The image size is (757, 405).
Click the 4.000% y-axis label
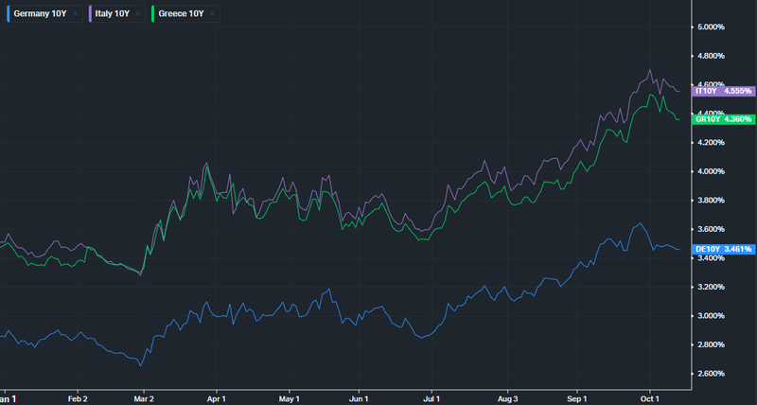712,171
